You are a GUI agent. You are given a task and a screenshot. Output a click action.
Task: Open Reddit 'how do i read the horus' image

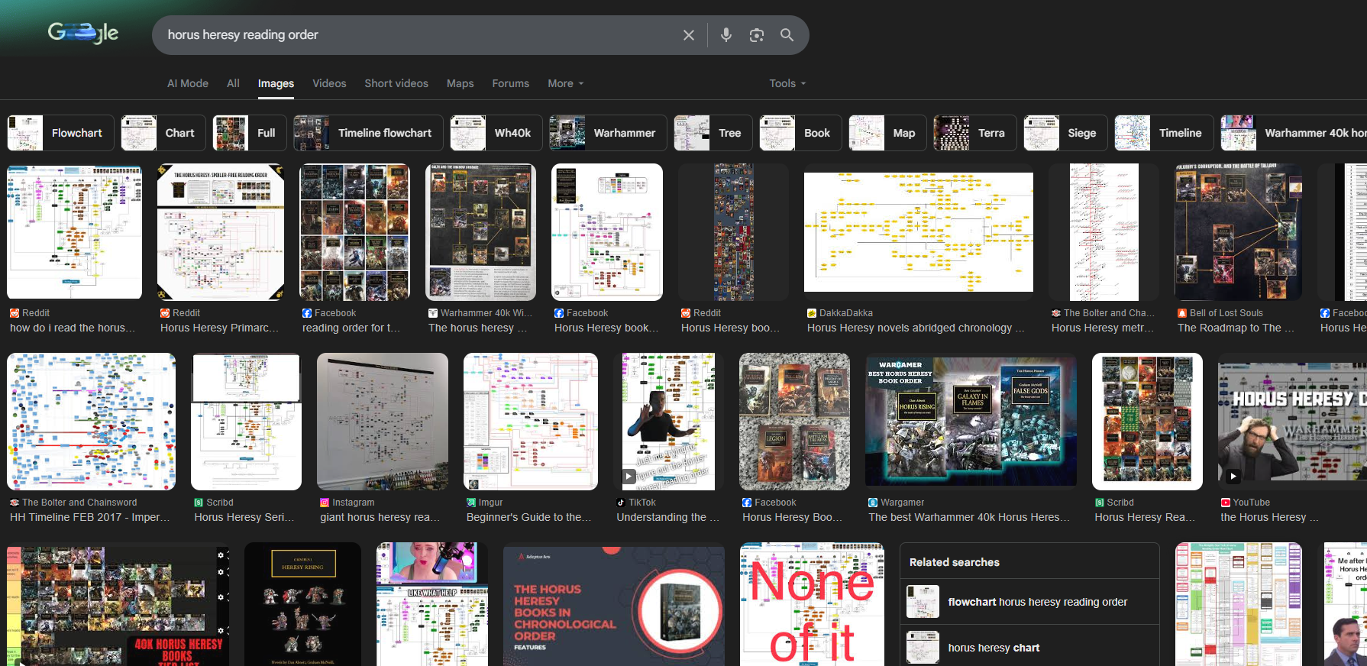[x=74, y=231]
